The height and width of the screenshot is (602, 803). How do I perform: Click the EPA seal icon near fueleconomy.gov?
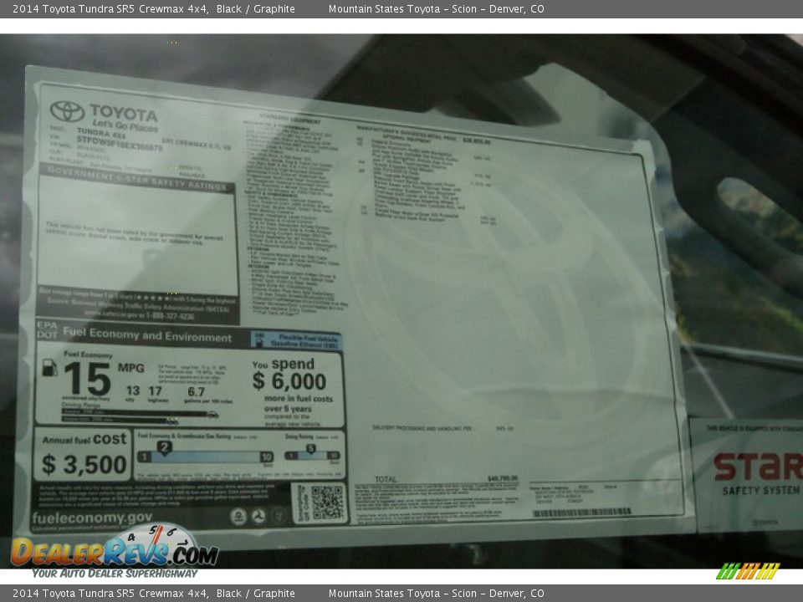coord(238,517)
